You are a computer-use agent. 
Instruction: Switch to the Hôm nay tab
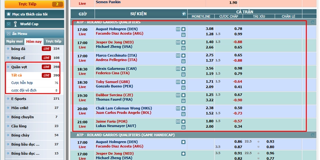34,42
